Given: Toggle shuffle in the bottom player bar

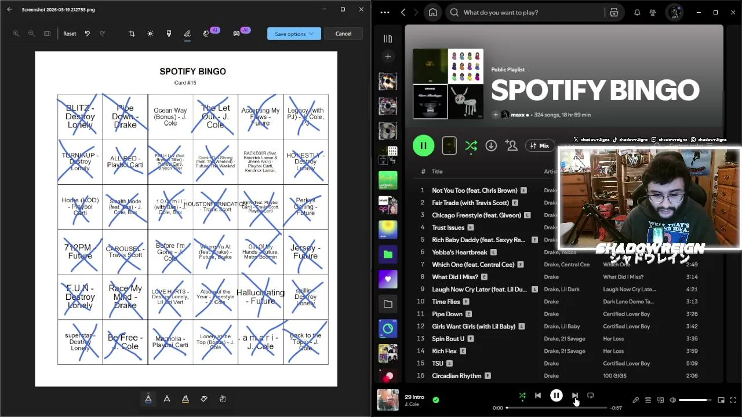Looking at the screenshot, I should [x=522, y=396].
